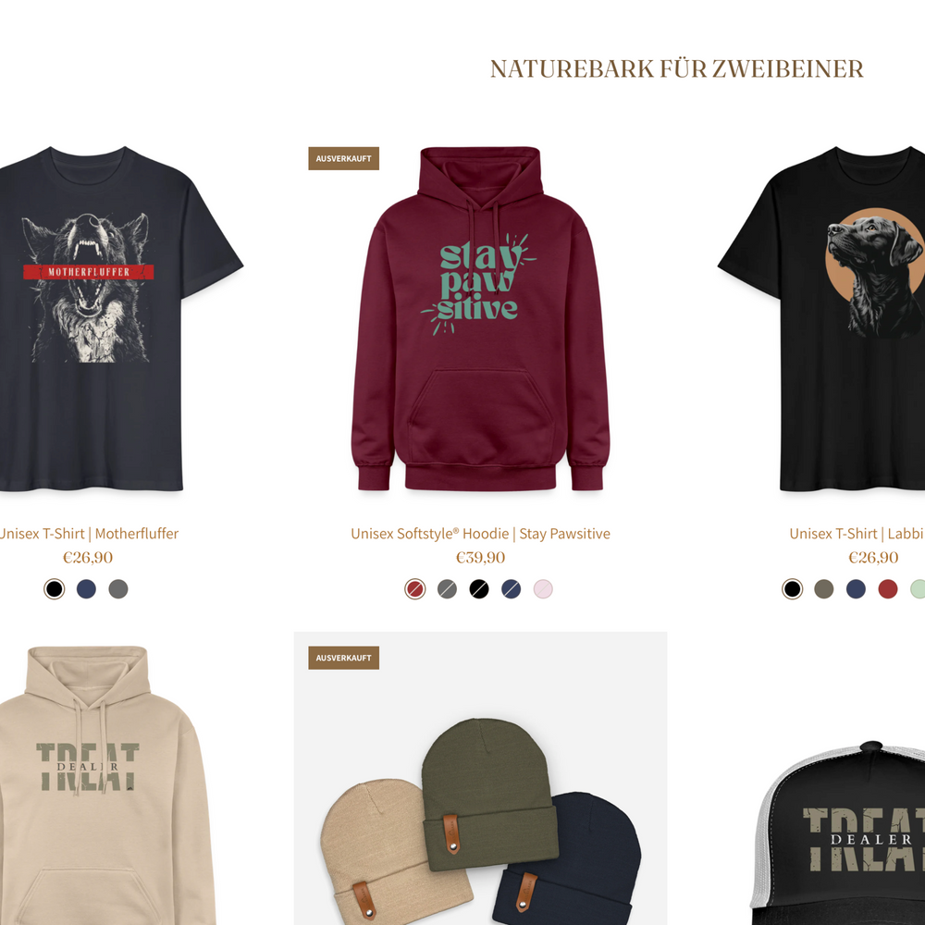Select burgundy swatch for Stay Pawsitive hoodie
The image size is (925, 925).
click(415, 588)
